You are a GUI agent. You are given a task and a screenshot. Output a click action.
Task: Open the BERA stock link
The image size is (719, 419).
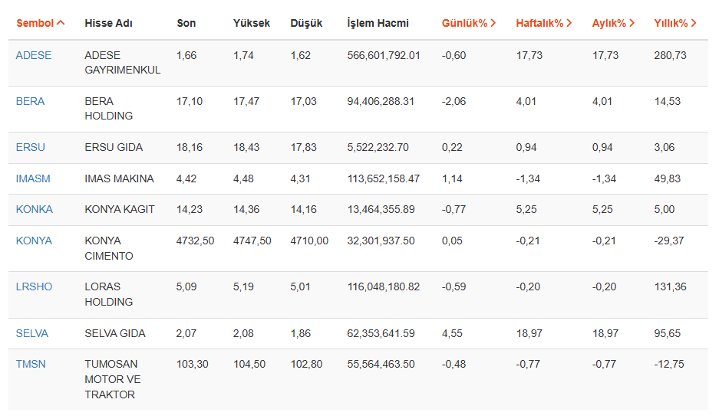click(x=30, y=101)
